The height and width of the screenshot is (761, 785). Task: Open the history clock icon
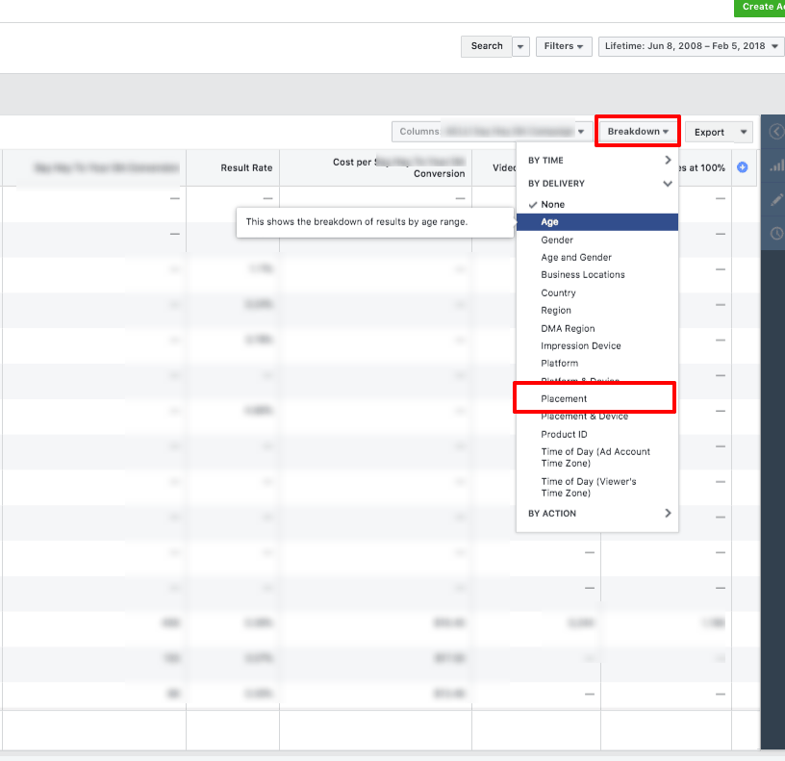click(x=776, y=234)
